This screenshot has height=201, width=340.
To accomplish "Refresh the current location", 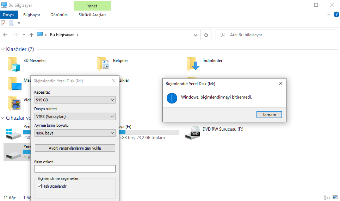I will [x=206, y=35].
